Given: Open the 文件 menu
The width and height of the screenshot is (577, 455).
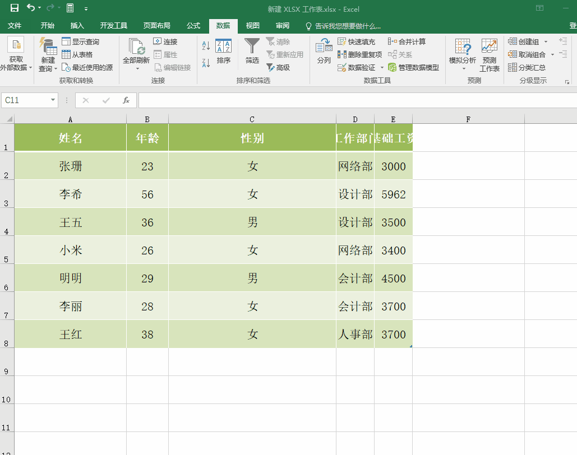Looking at the screenshot, I should point(15,25).
